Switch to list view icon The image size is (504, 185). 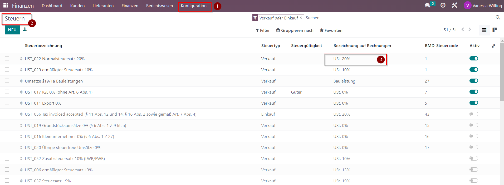point(484,30)
